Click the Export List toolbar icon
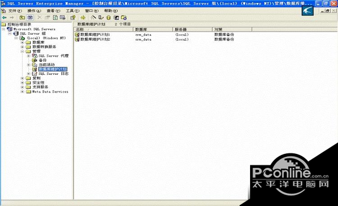Image resolution: width=338 pixels, height=206 pixels. click(x=63, y=18)
